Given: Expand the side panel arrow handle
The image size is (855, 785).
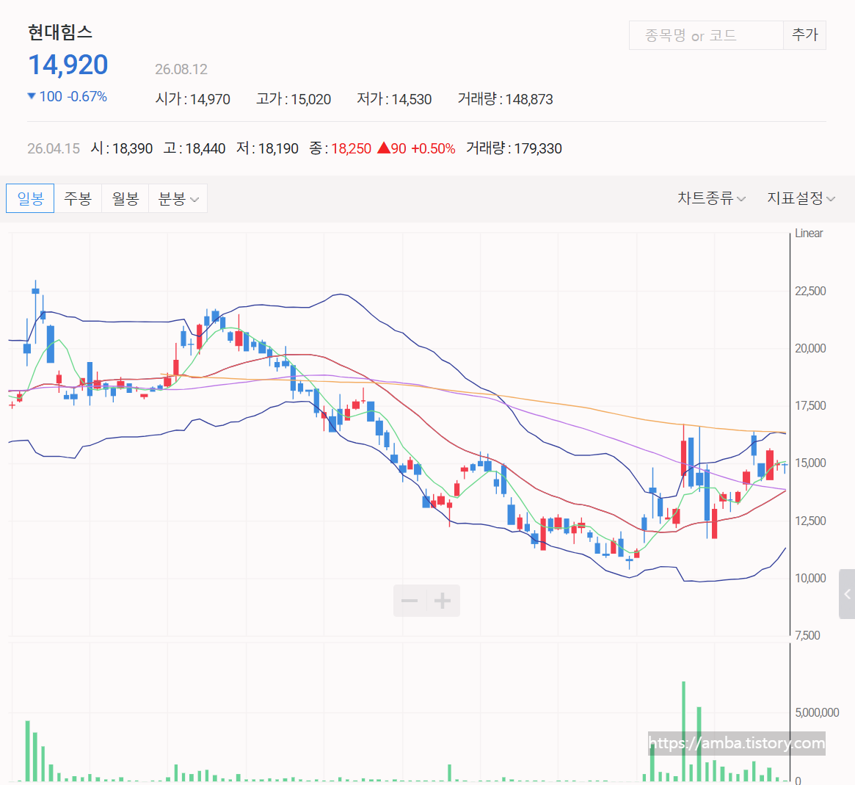Looking at the screenshot, I should click(847, 594).
